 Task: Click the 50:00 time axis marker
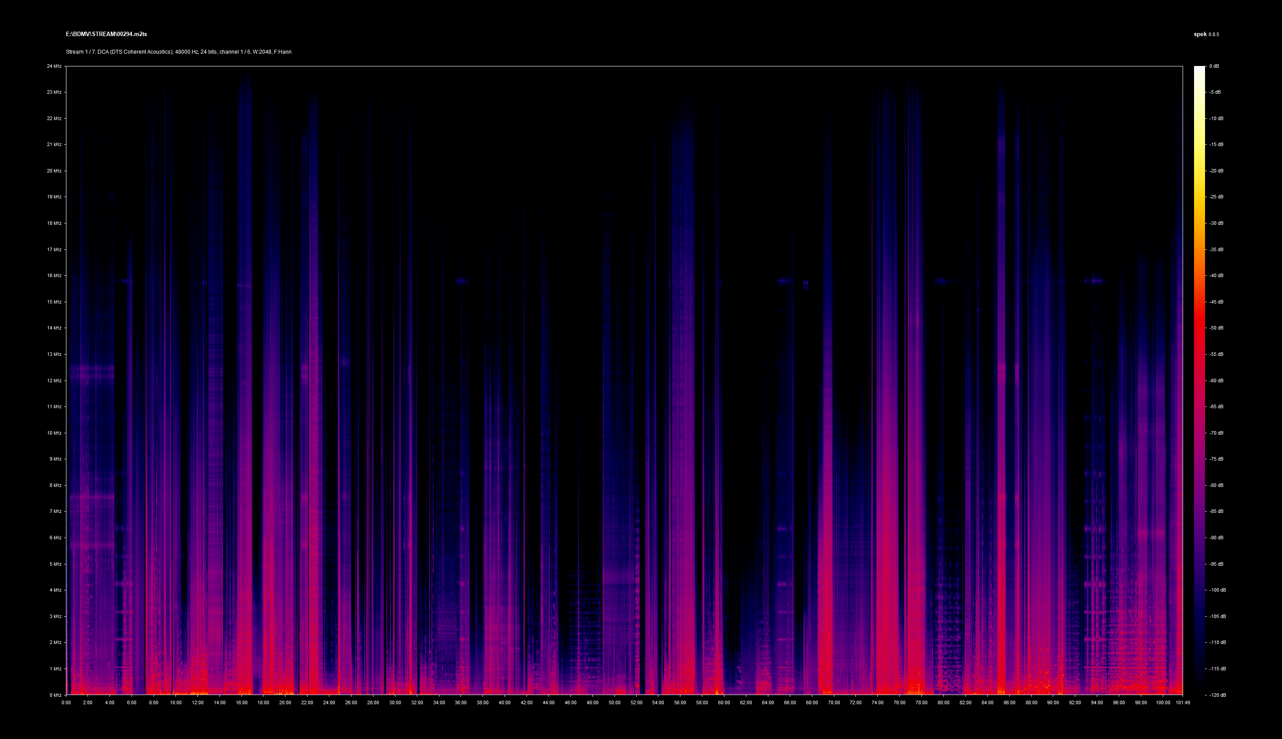tap(614, 702)
